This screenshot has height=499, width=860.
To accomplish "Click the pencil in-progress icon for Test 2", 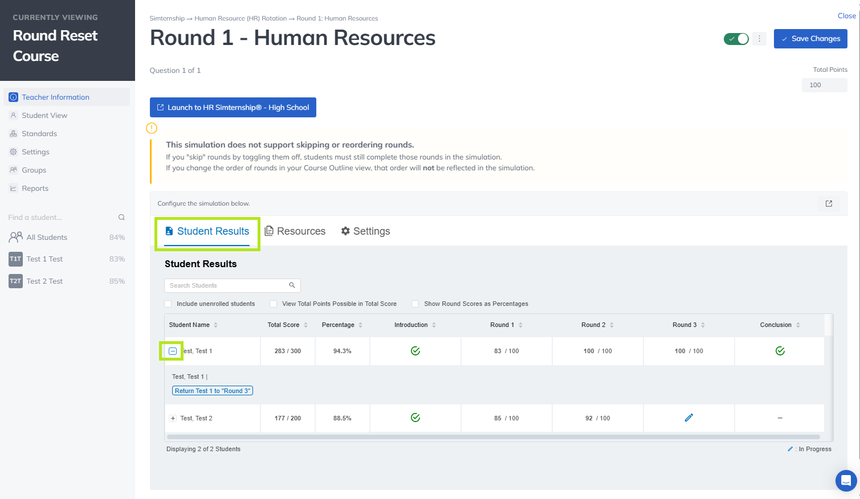I will click(x=688, y=418).
